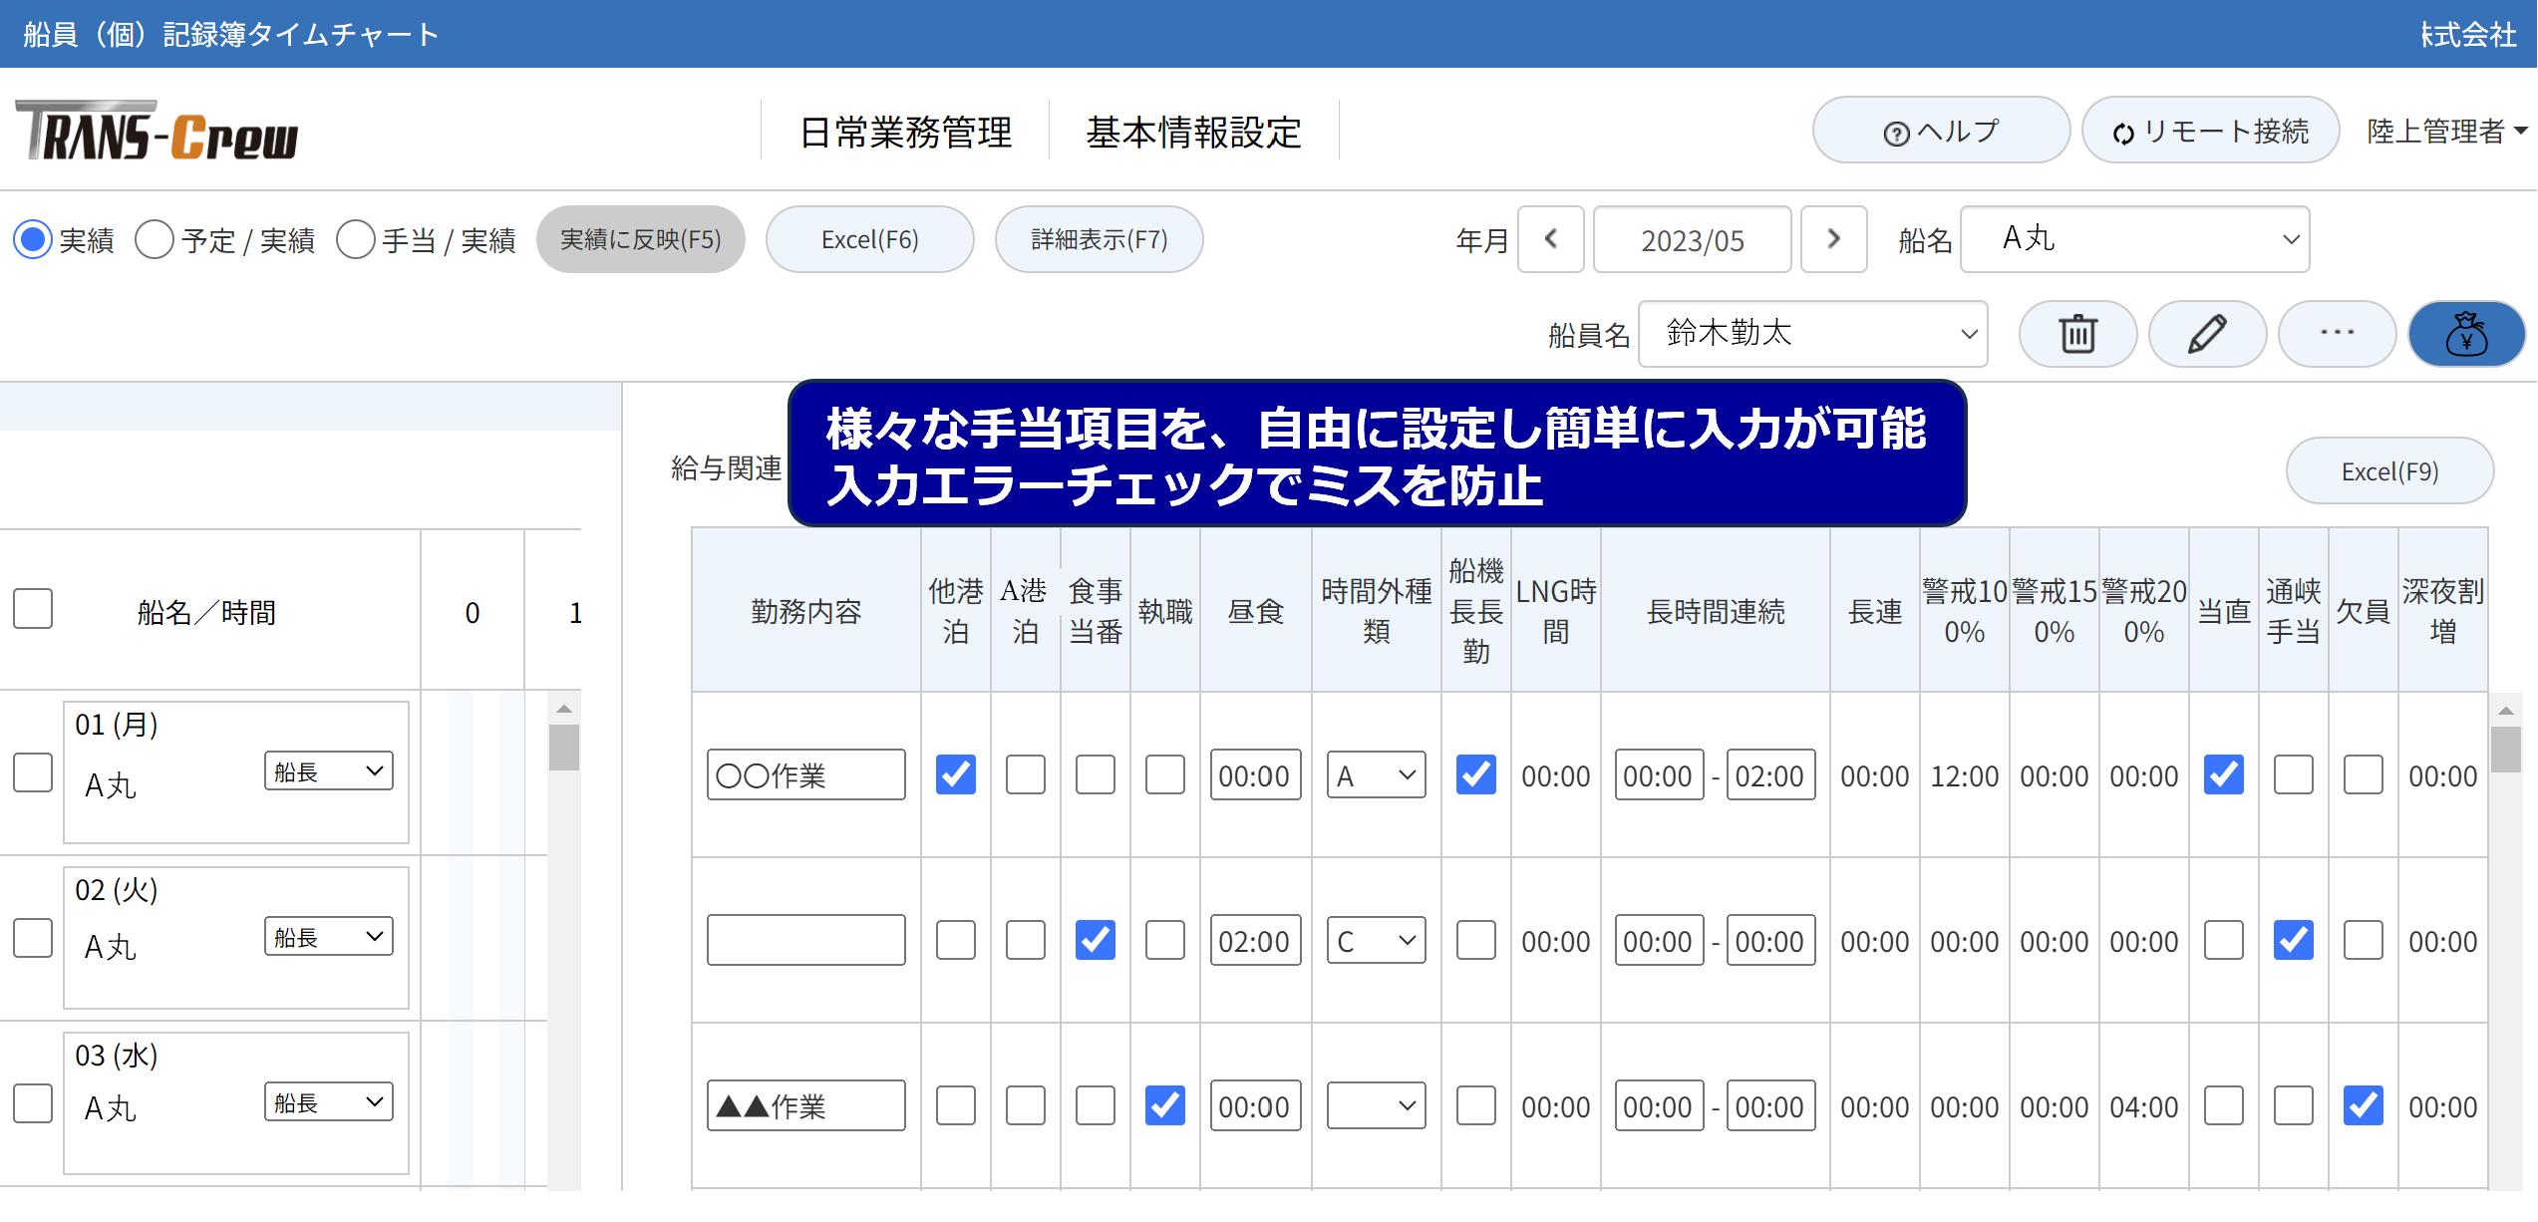Click the Excel(F9) export button
The width and height of the screenshot is (2538, 1222).
click(x=2389, y=469)
